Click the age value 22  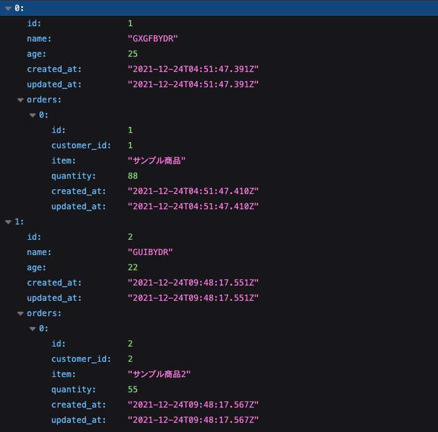click(x=132, y=267)
